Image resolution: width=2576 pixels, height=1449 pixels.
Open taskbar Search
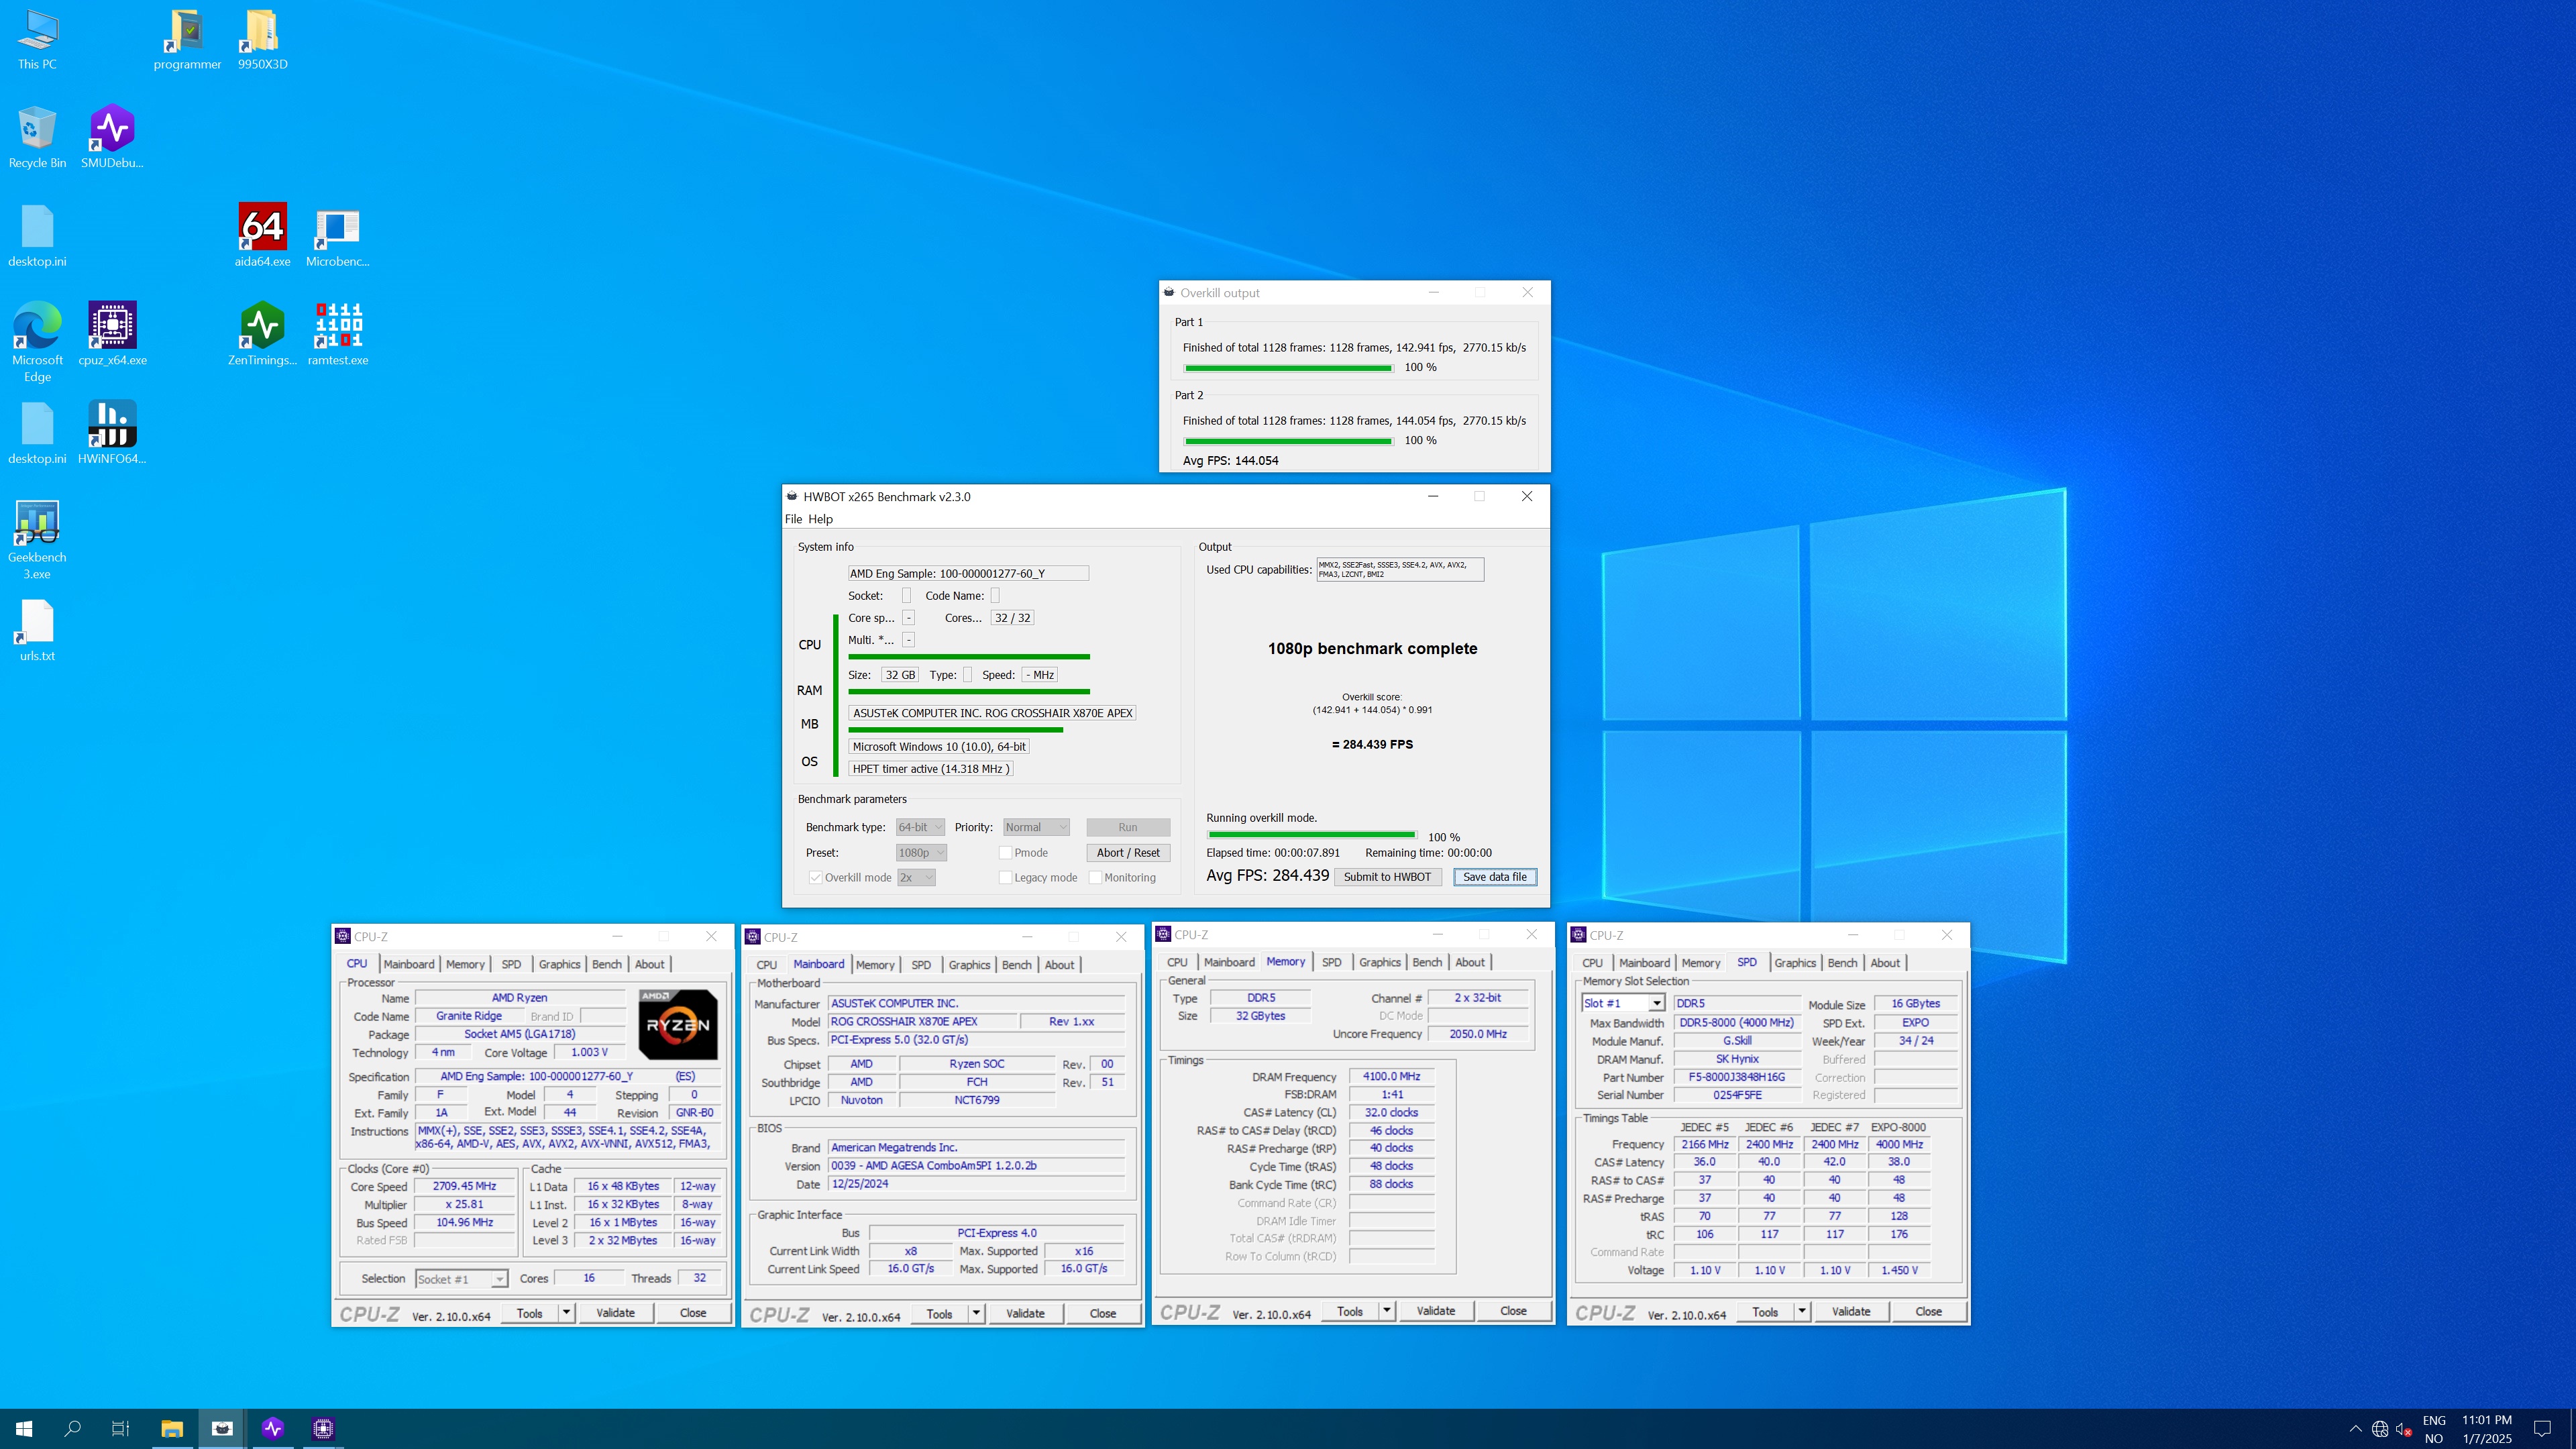72,1428
